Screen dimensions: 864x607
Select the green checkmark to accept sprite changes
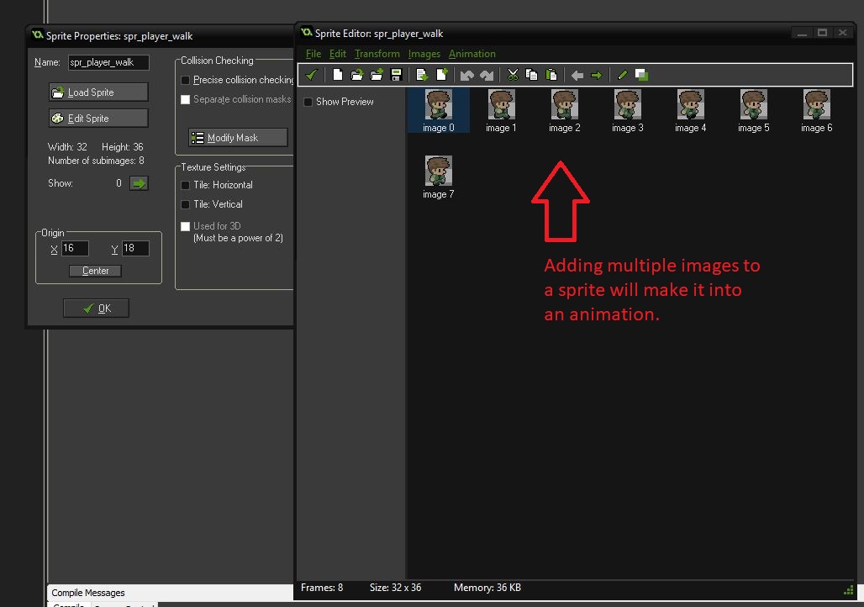pyautogui.click(x=311, y=75)
